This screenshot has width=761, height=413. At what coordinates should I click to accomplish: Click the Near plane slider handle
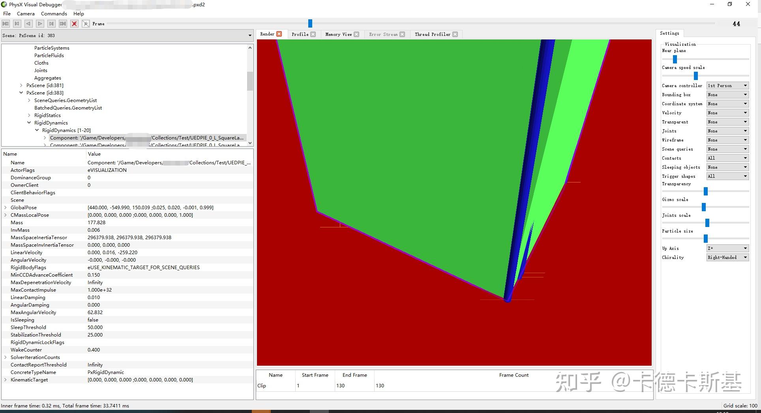tap(675, 59)
